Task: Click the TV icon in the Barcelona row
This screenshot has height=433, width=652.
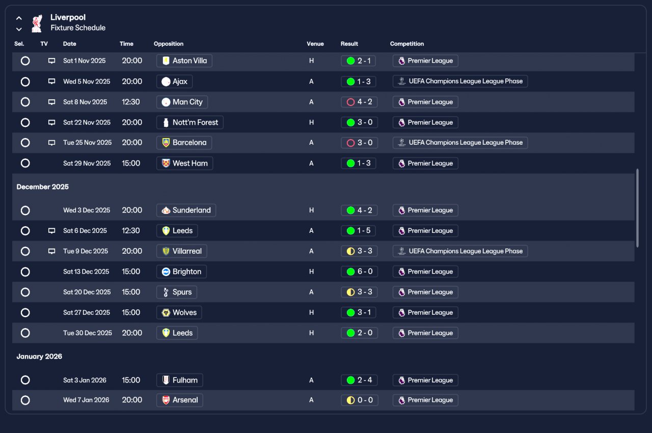Action: point(51,143)
